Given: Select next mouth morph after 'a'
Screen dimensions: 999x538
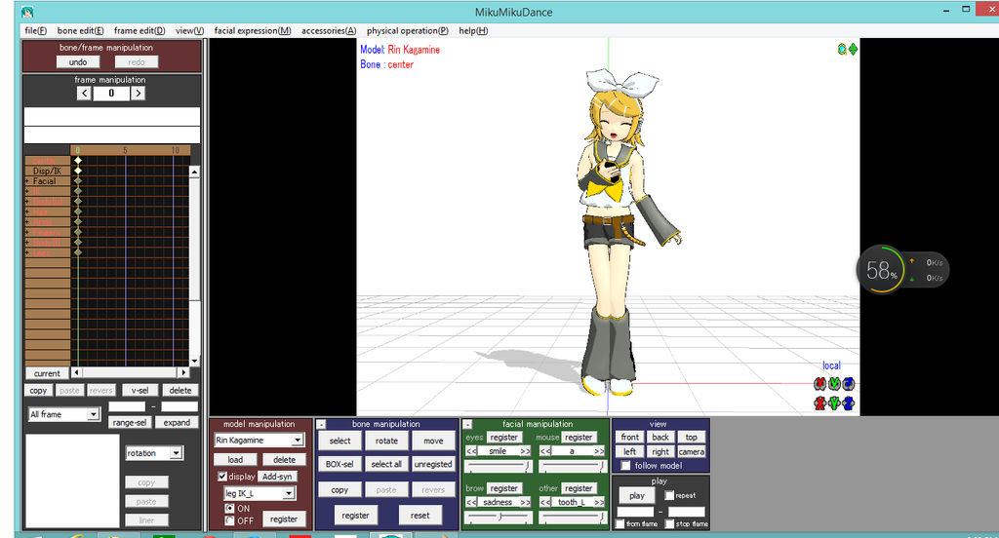Looking at the screenshot, I should [599, 451].
